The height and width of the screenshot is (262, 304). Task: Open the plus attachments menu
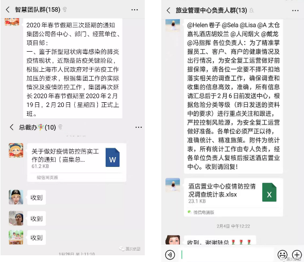tap(297, 254)
